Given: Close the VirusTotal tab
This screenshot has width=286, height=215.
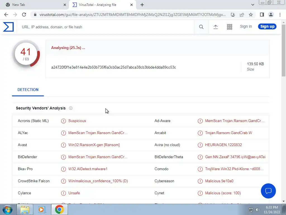Looking at the screenshot, I should pyautogui.click(x=132, y=5).
